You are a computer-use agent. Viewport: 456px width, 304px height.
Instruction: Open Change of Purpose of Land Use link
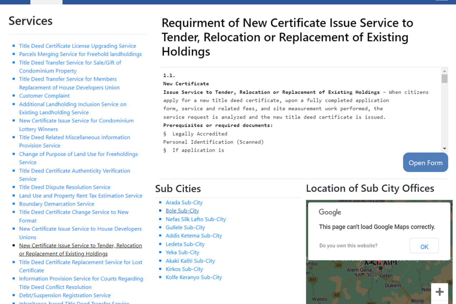pos(78,158)
